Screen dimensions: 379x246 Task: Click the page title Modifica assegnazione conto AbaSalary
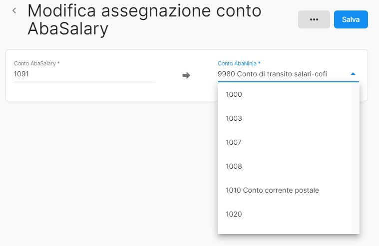pos(144,20)
